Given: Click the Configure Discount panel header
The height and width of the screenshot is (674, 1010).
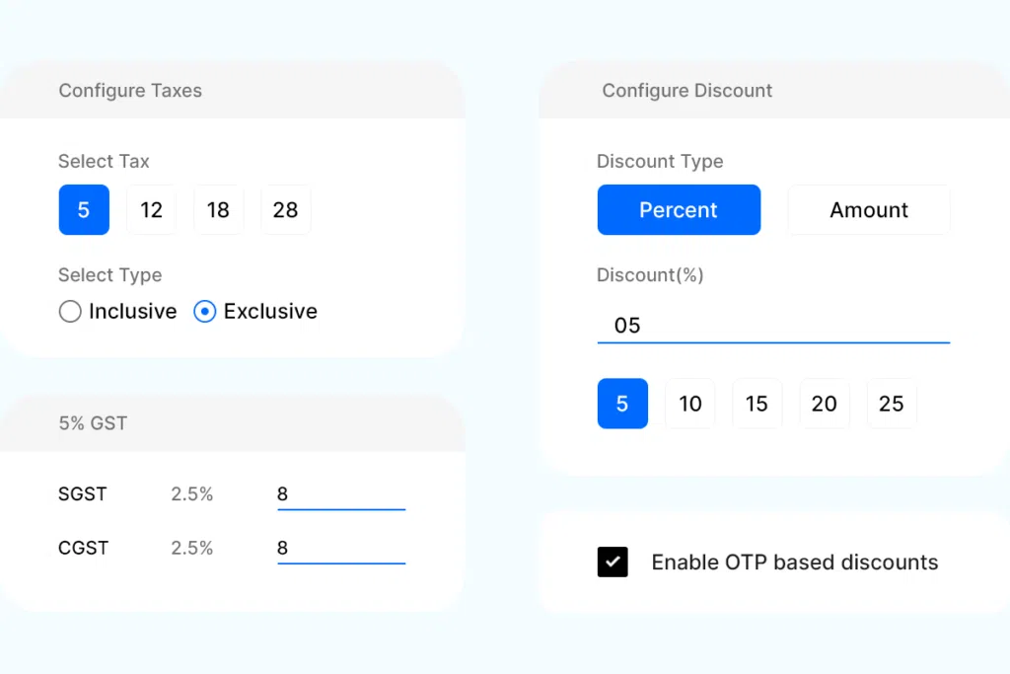Looking at the screenshot, I should click(x=686, y=91).
